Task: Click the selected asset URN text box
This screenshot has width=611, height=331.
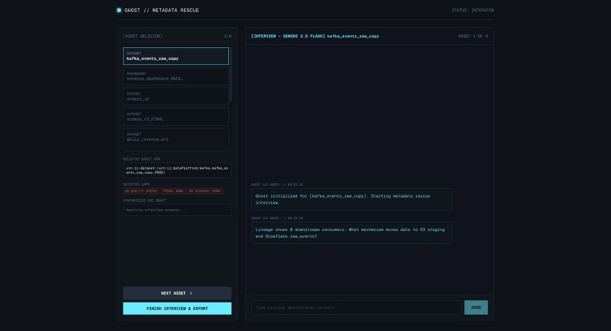Action: (x=177, y=170)
